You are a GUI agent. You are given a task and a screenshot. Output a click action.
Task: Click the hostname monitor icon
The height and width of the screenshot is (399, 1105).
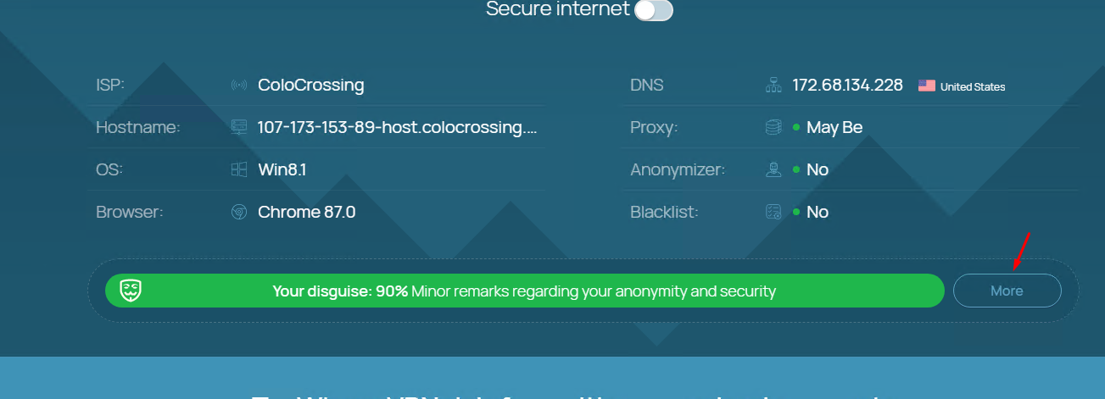[239, 127]
